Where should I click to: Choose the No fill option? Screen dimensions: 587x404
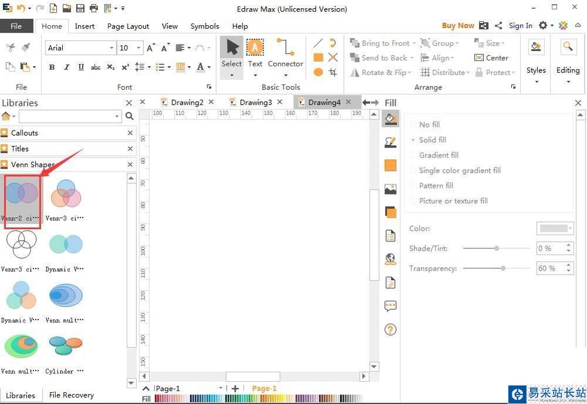pyautogui.click(x=429, y=124)
